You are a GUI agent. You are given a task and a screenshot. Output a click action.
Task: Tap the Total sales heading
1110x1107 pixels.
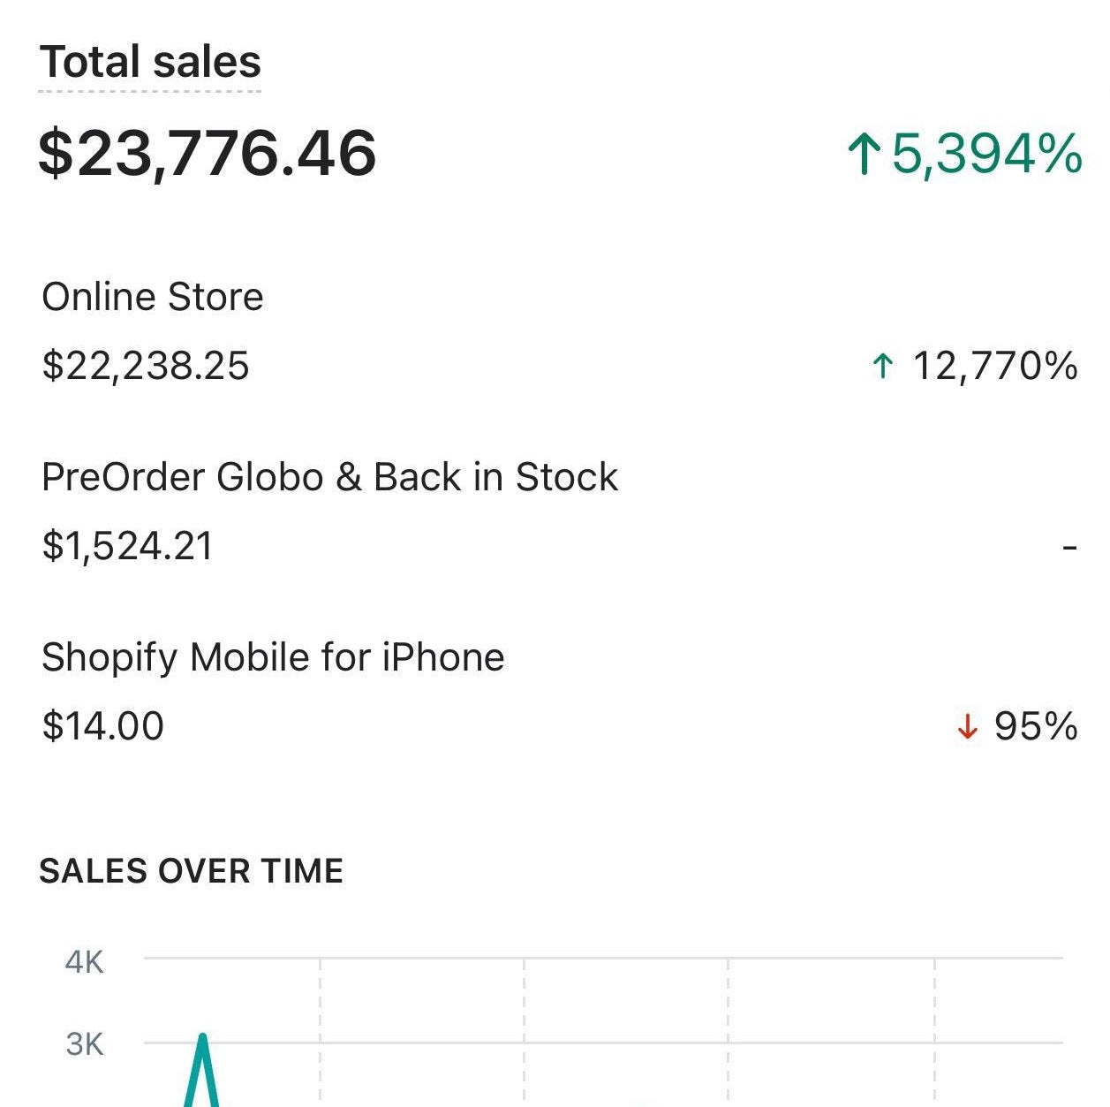tap(150, 63)
